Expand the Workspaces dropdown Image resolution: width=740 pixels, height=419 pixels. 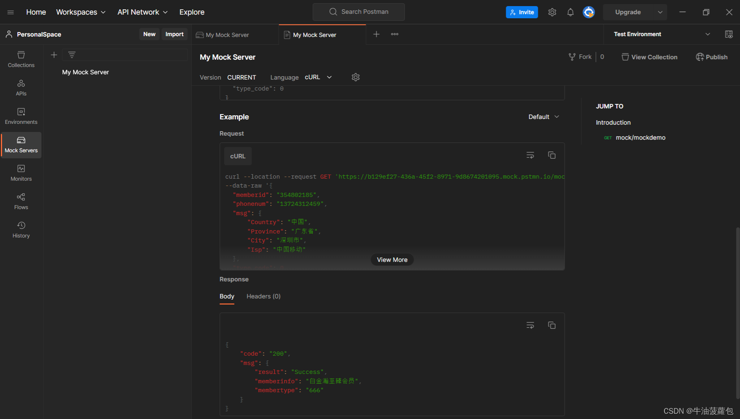(81, 12)
